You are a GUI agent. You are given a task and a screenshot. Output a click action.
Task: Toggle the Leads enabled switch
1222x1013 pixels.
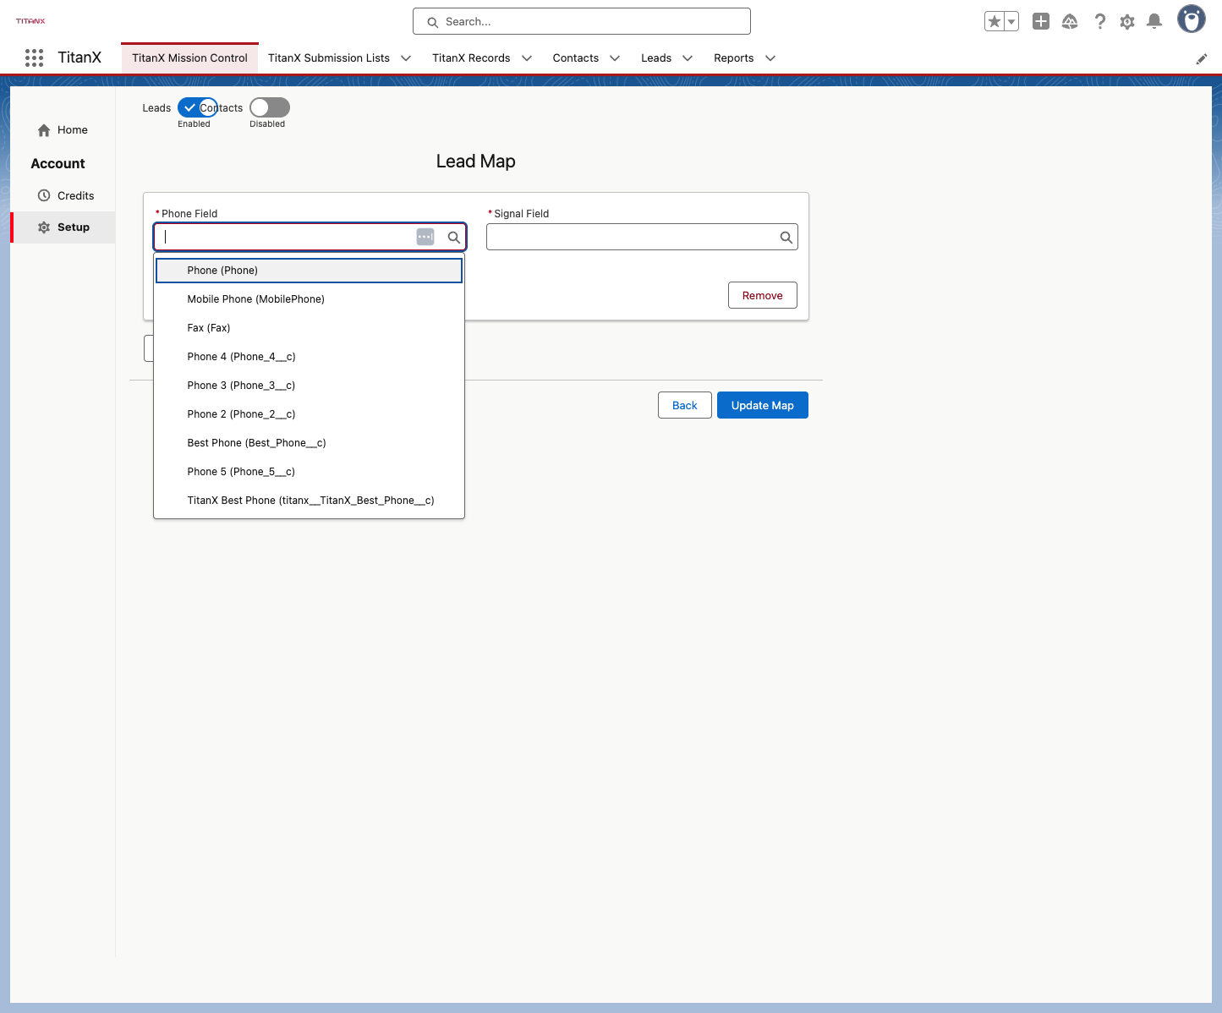point(198,107)
